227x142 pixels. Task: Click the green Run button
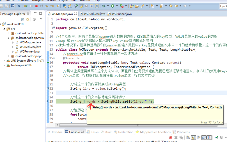113,6
